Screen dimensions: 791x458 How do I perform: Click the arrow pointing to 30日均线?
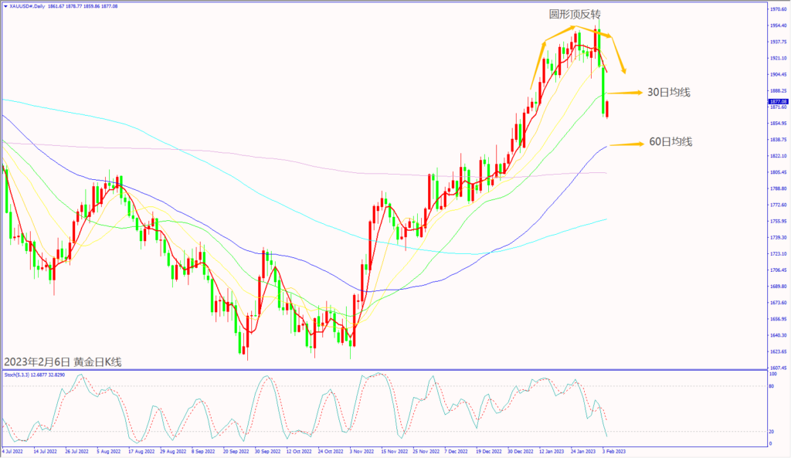(x=623, y=93)
